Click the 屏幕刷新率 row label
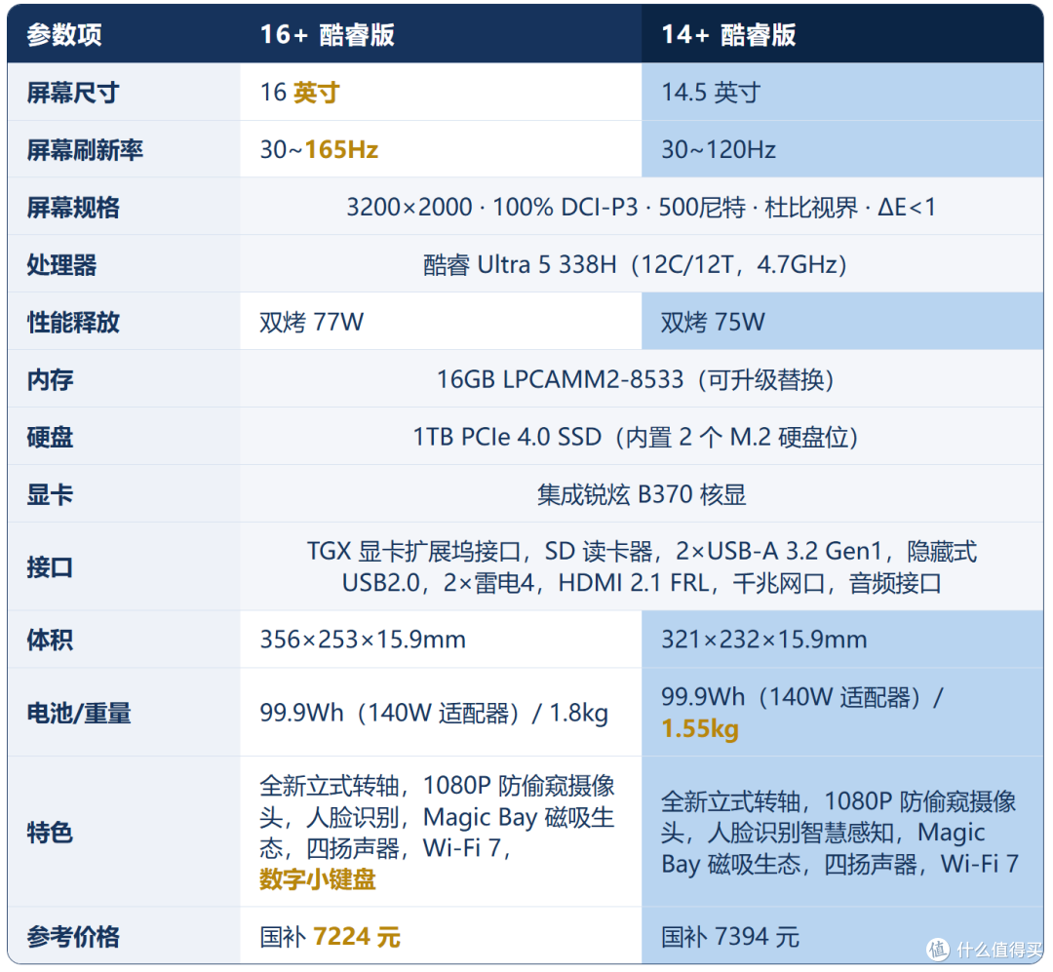The width and height of the screenshot is (1053, 972). (85, 150)
